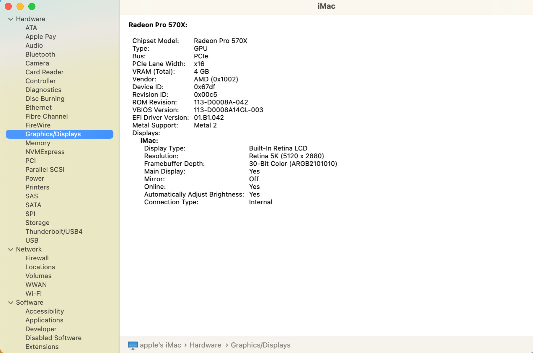Open the SPI section

30,214
